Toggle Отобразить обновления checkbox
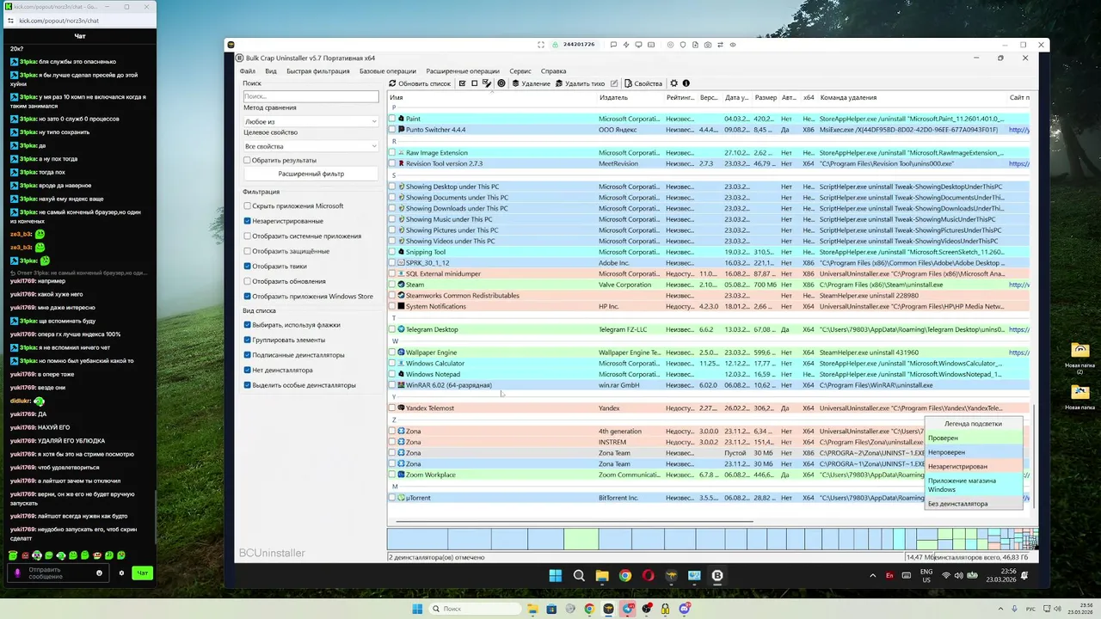This screenshot has height=619, width=1101. (x=248, y=281)
